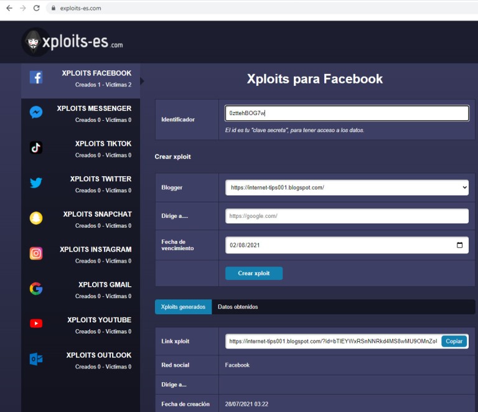The height and width of the screenshot is (412, 478).
Task: Click the 28/07/2021 03:22 creation date
Action: (246, 404)
